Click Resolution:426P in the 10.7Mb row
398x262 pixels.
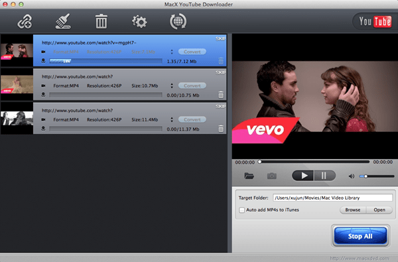[104, 86]
